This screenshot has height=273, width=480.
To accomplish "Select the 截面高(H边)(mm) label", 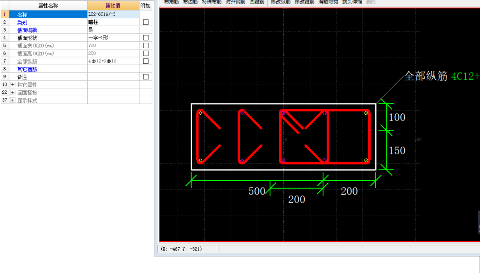I will pyautogui.click(x=35, y=54).
